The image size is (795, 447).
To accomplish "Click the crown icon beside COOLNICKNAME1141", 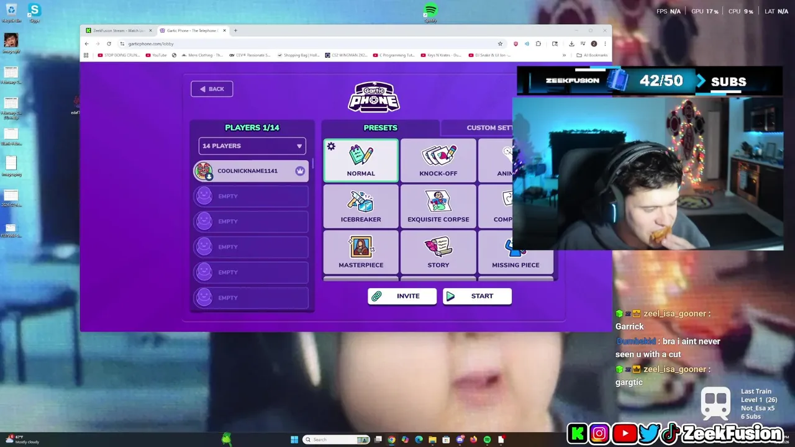I will pyautogui.click(x=300, y=171).
